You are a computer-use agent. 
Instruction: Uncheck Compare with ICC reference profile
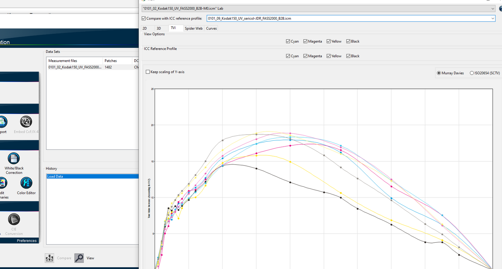(x=144, y=19)
